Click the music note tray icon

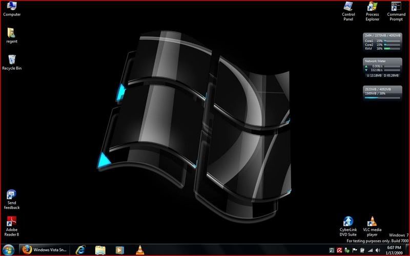click(332, 250)
